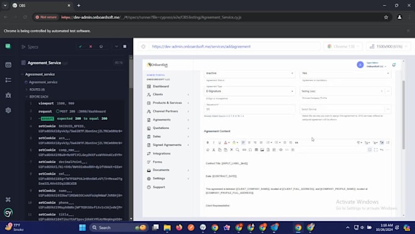Open Windows Start menu
The width and height of the screenshot is (415, 234).
(x=82, y=227)
